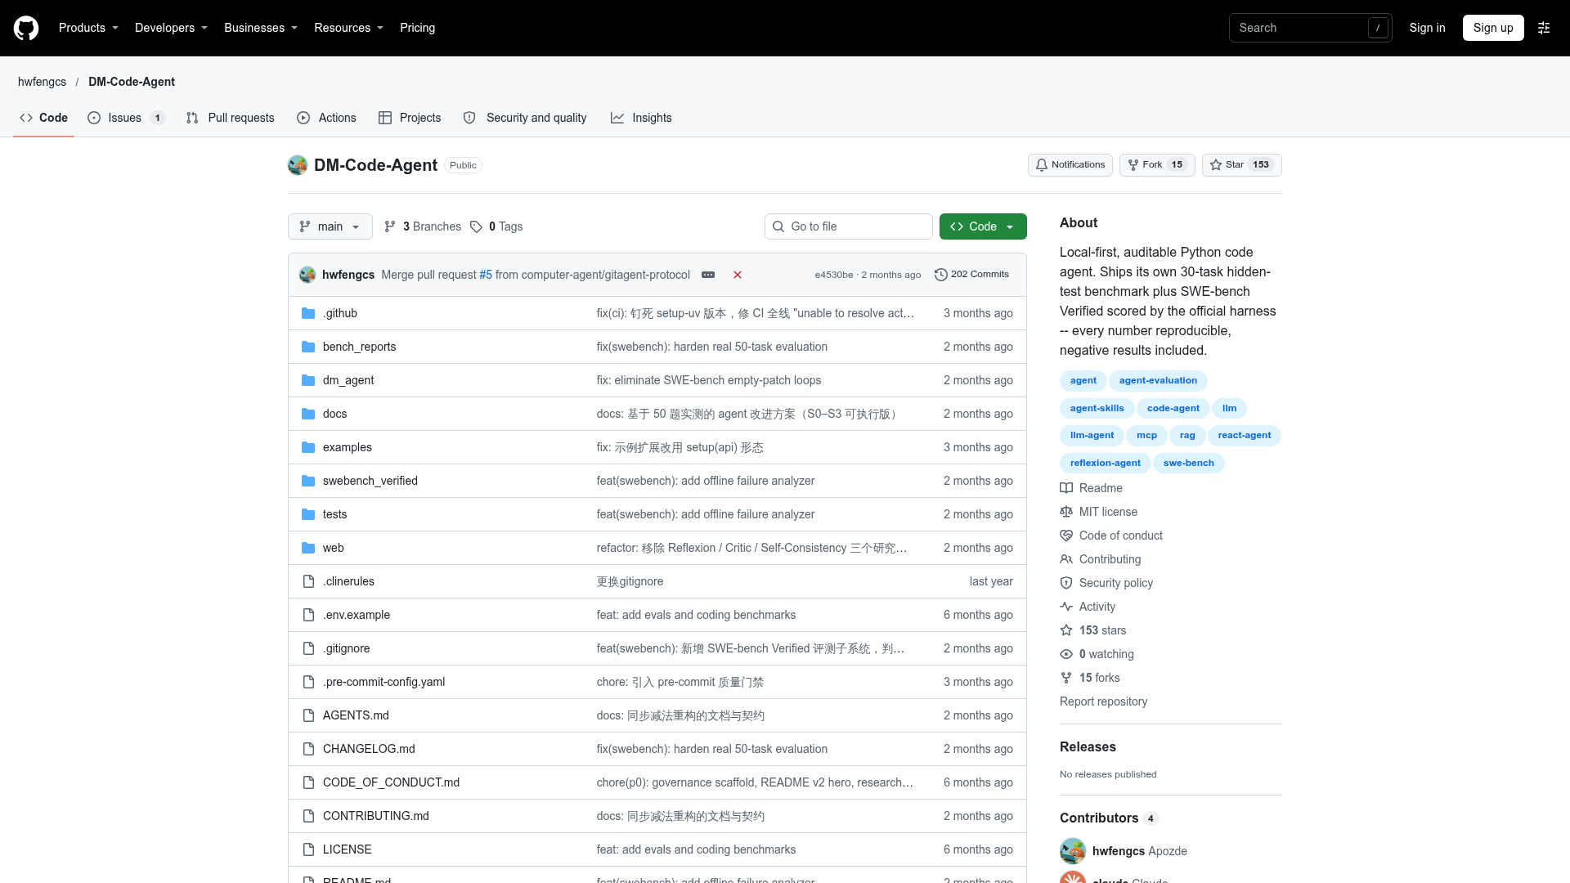
Task: Open the Pricing link
Action: [x=417, y=28]
